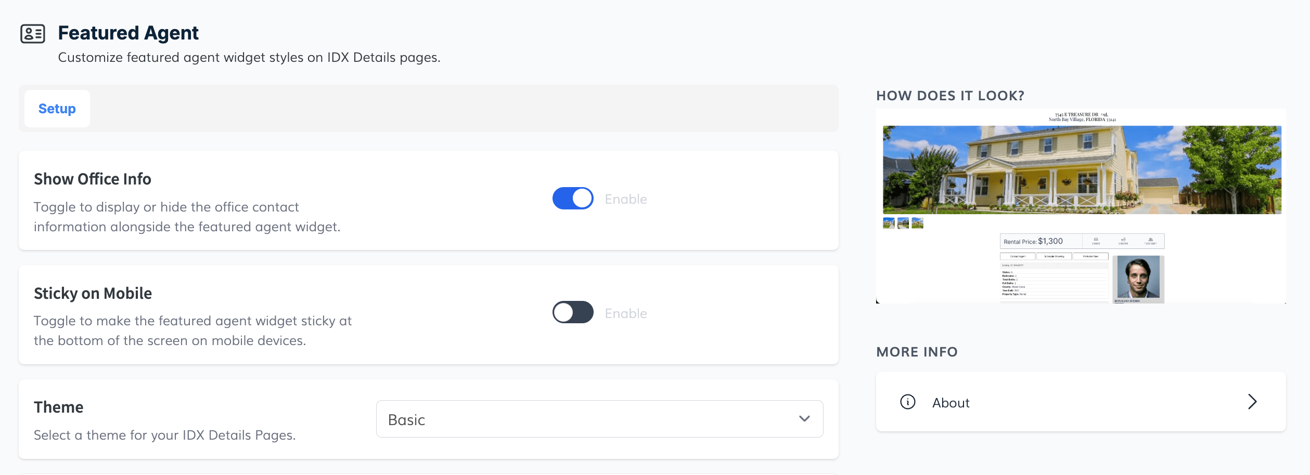Image resolution: width=1310 pixels, height=475 pixels.
Task: Click Schedule Showing button in preview
Action: [x=1054, y=256]
